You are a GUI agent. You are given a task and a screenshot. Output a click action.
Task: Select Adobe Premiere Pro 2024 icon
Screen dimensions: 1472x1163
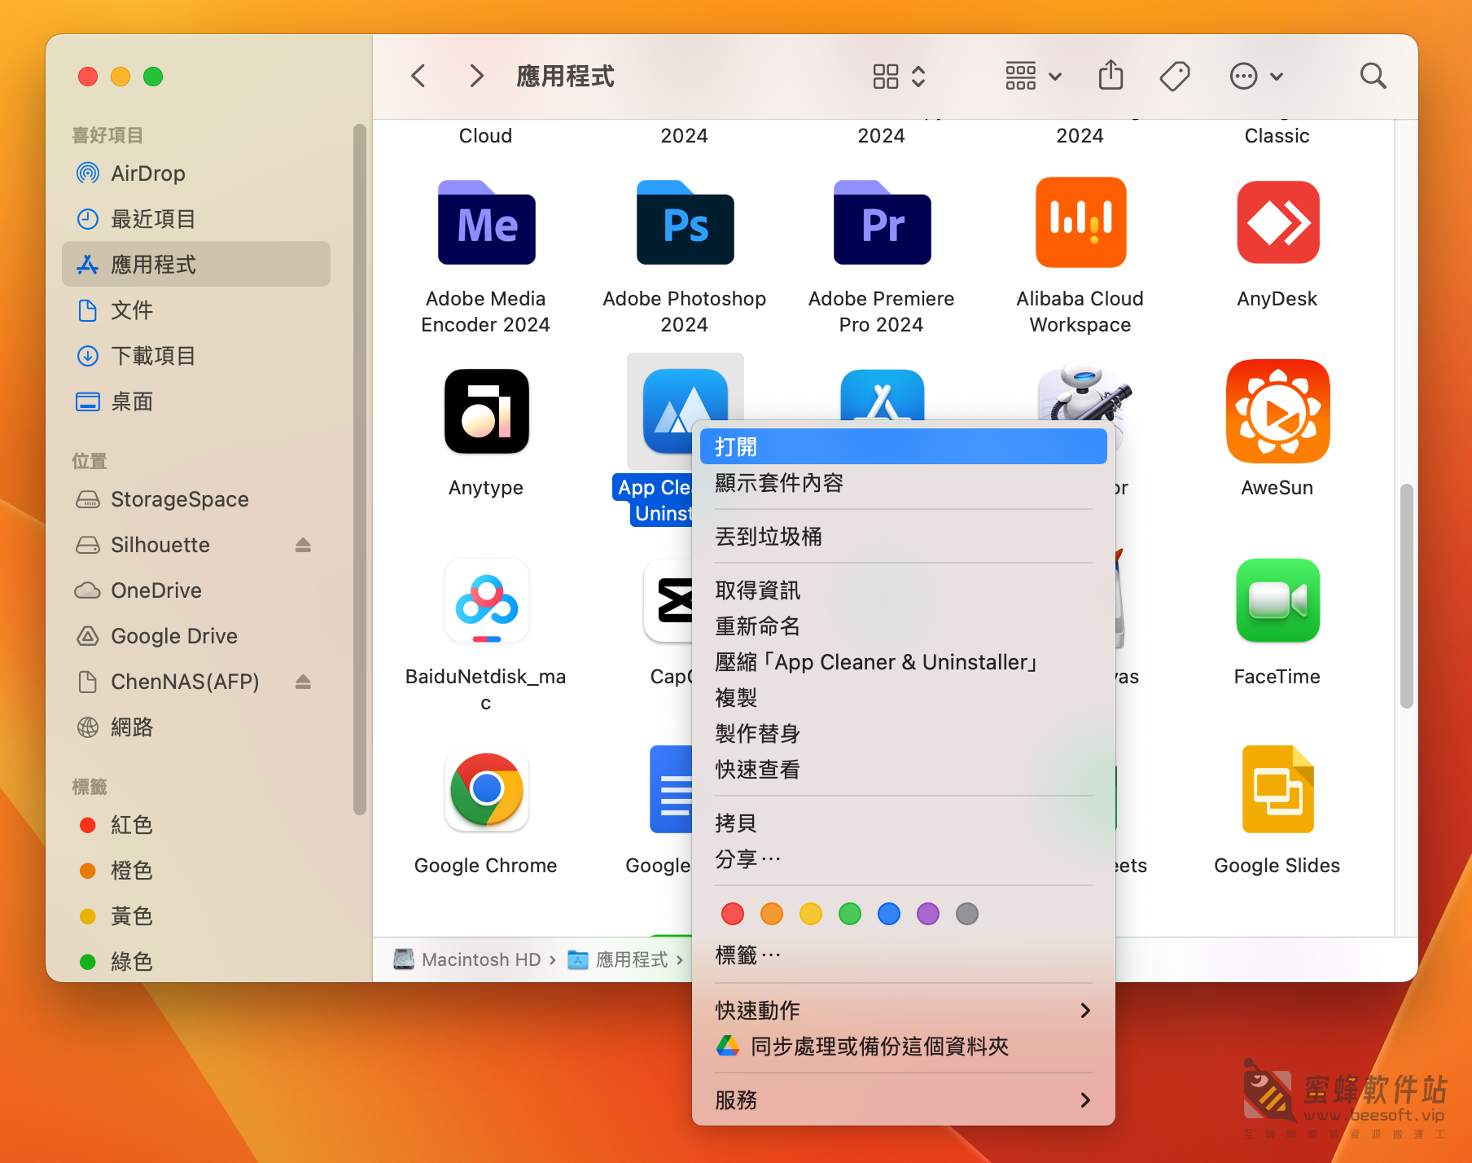(x=882, y=222)
